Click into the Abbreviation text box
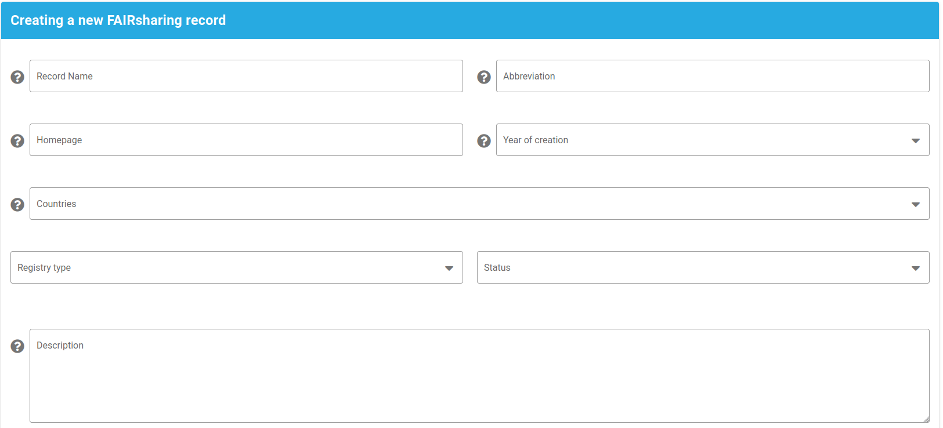The width and height of the screenshot is (943, 428). pos(713,76)
